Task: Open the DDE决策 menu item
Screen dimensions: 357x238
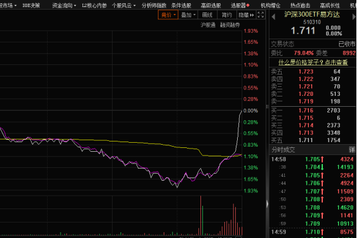Action: click(31, 5)
